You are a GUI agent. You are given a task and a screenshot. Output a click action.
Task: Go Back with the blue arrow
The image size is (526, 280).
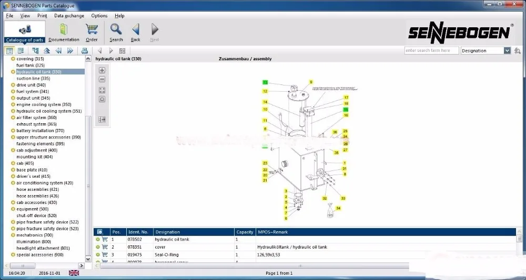click(x=136, y=33)
